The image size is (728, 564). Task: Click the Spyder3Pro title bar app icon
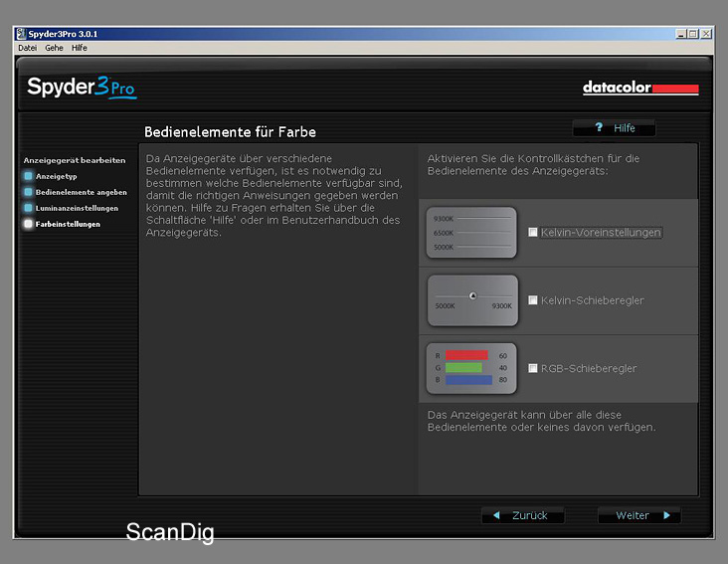[21, 34]
